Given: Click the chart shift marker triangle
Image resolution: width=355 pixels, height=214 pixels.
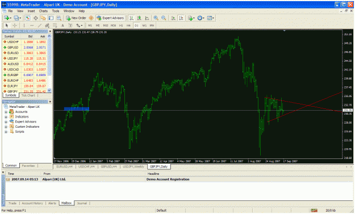Looking at the screenshot, I should (285, 31).
